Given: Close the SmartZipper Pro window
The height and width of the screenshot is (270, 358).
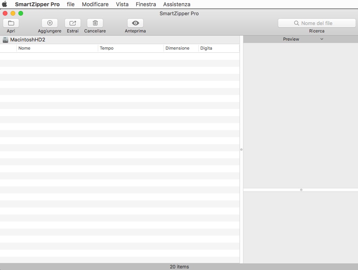Looking at the screenshot, I should tap(5, 13).
